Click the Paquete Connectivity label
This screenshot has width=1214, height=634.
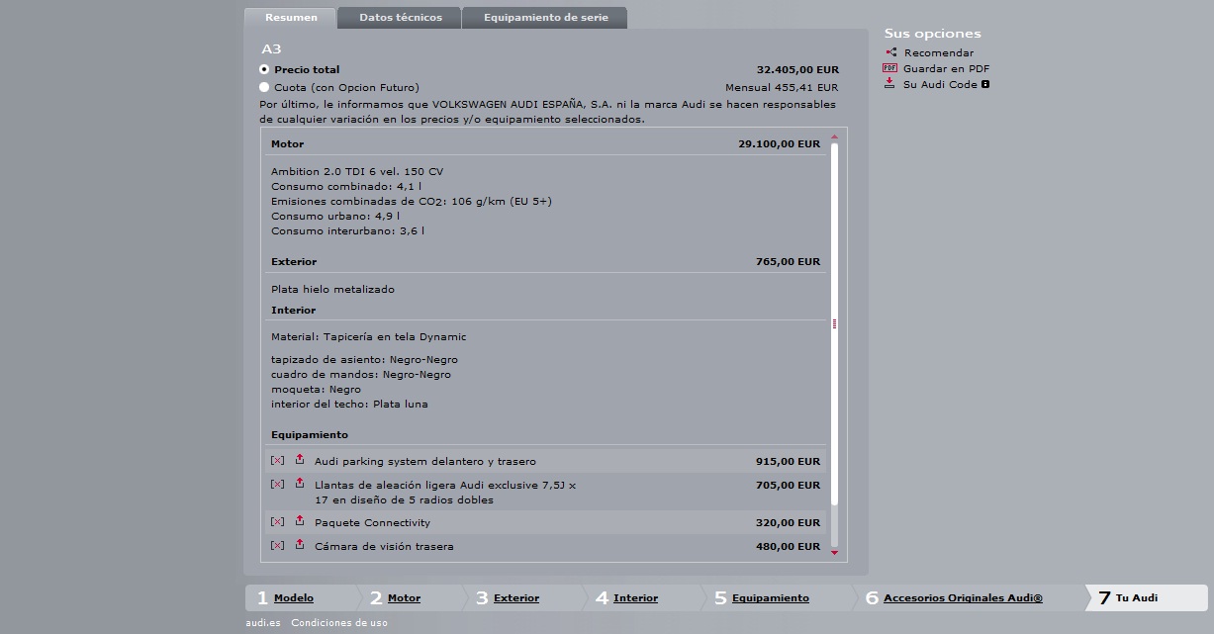(372, 522)
